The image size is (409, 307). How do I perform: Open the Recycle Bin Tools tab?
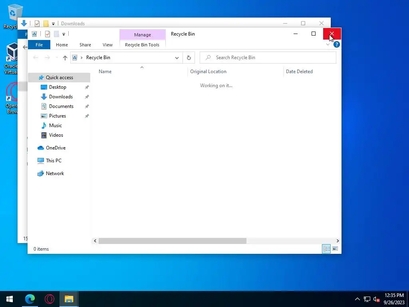(x=142, y=45)
